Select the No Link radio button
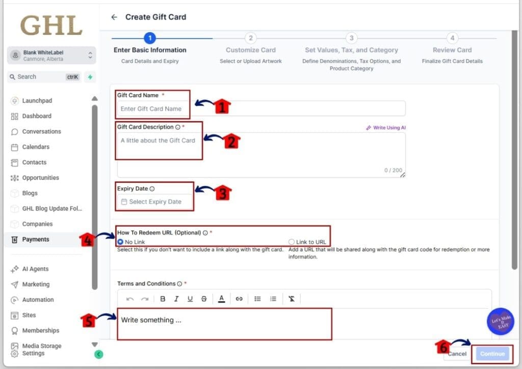Screen dimensions: 522x369 click(120, 242)
